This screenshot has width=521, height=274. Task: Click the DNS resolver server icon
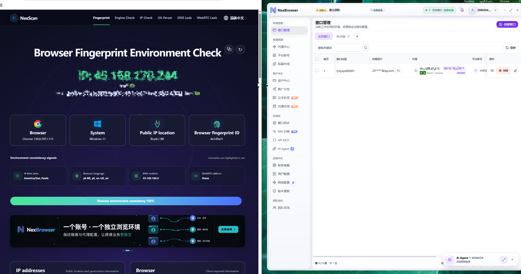click(136, 176)
